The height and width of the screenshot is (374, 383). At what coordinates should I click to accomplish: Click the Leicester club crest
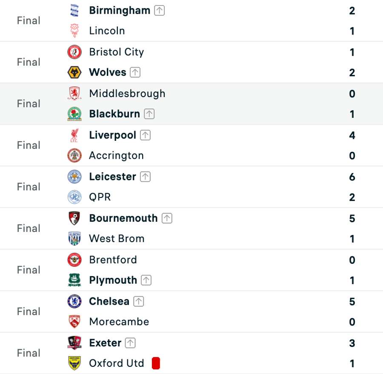click(x=74, y=177)
